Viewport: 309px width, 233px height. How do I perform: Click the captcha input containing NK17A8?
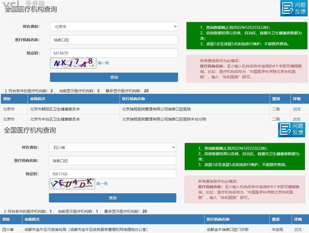[112, 174]
